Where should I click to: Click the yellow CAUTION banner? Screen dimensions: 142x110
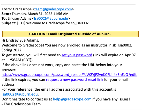70,34
